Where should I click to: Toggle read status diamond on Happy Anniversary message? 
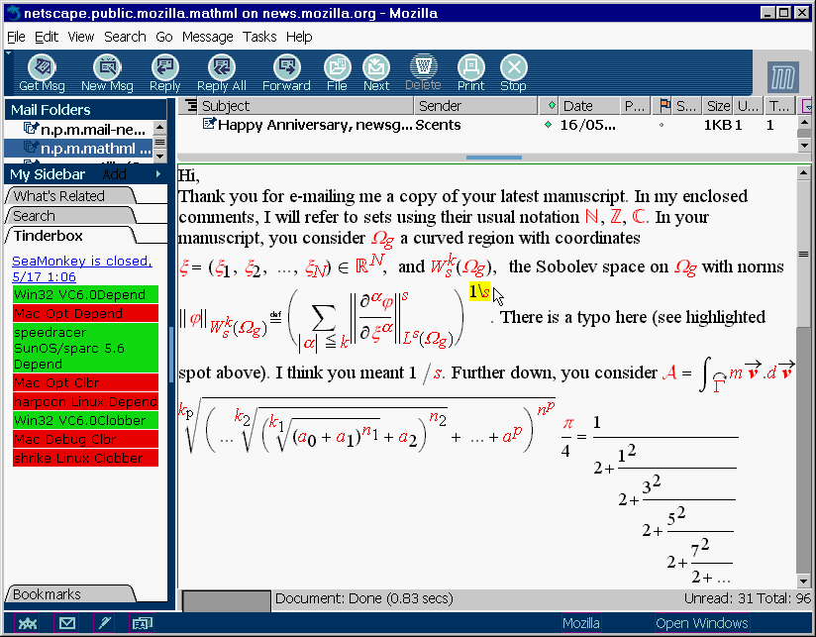pos(548,125)
